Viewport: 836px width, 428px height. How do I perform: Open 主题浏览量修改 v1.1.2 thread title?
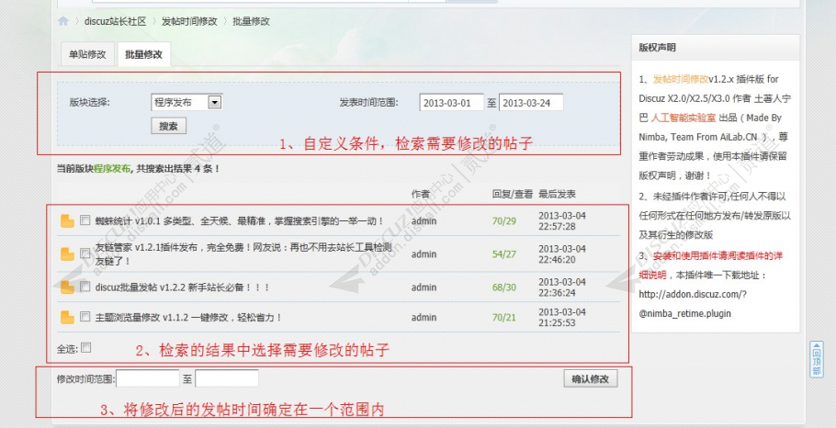188,317
